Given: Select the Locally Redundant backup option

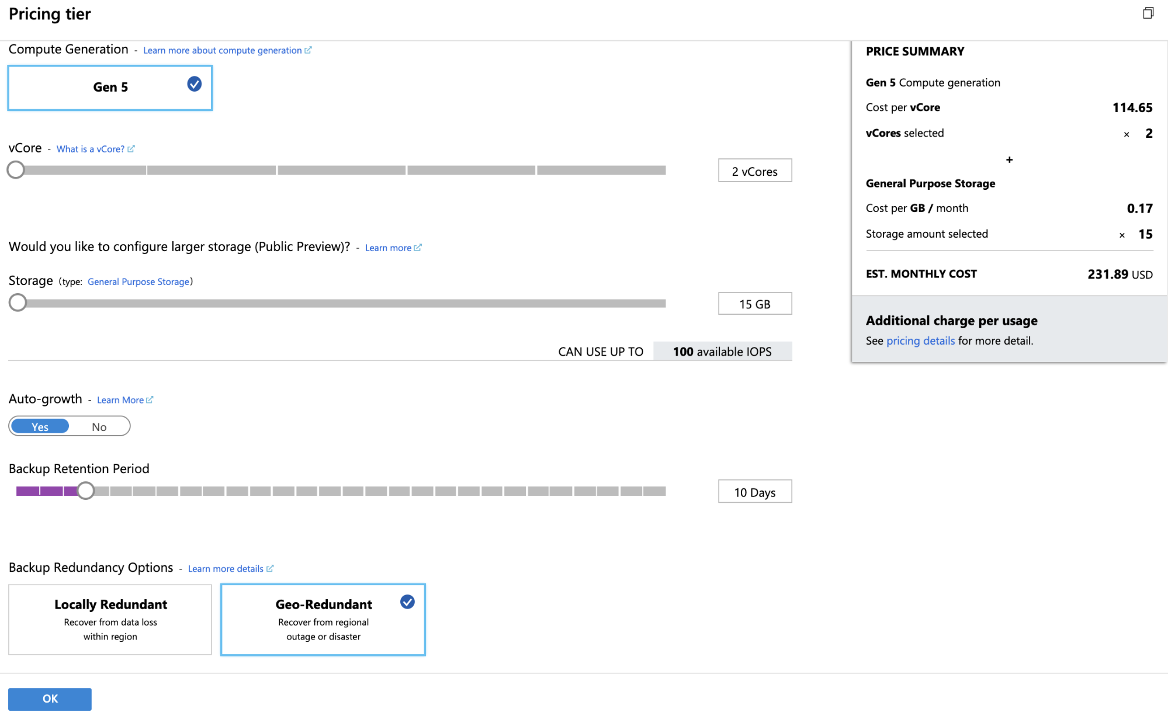Looking at the screenshot, I should point(110,620).
